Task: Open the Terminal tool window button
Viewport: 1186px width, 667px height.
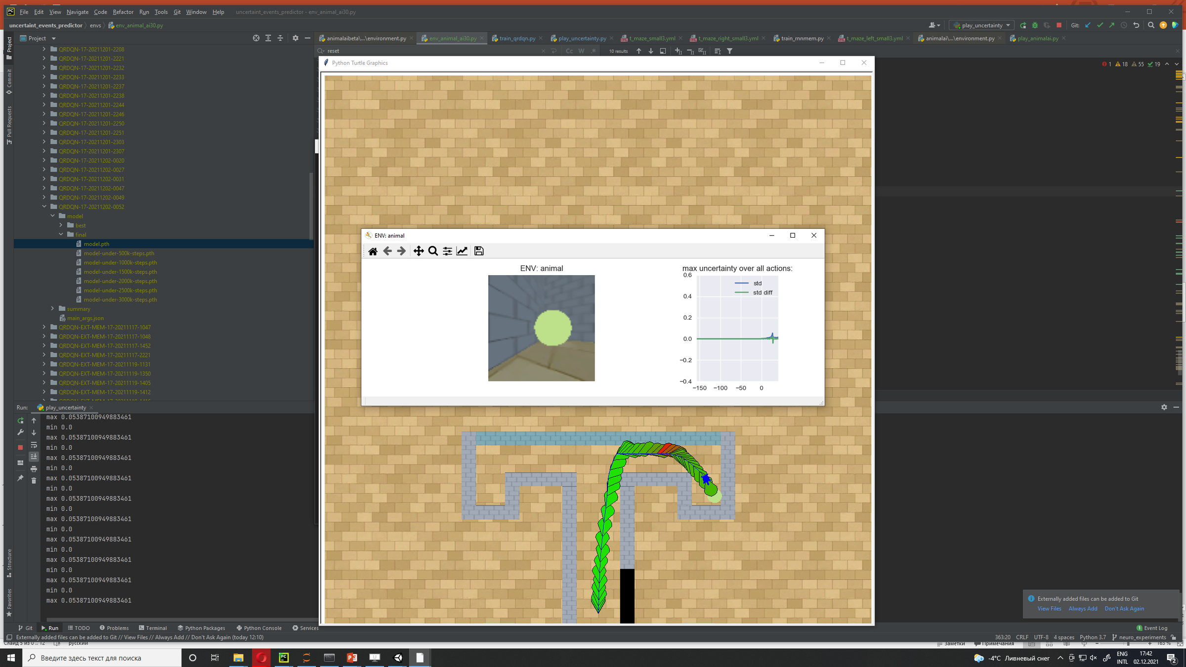Action: pyautogui.click(x=153, y=628)
